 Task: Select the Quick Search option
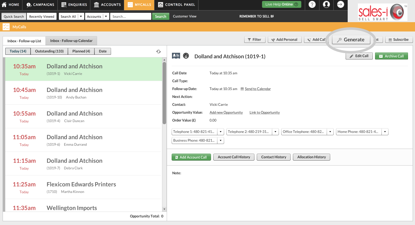tap(14, 17)
